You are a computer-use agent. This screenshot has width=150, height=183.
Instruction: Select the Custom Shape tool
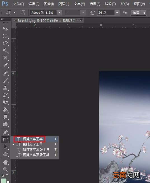(x=5, y=154)
